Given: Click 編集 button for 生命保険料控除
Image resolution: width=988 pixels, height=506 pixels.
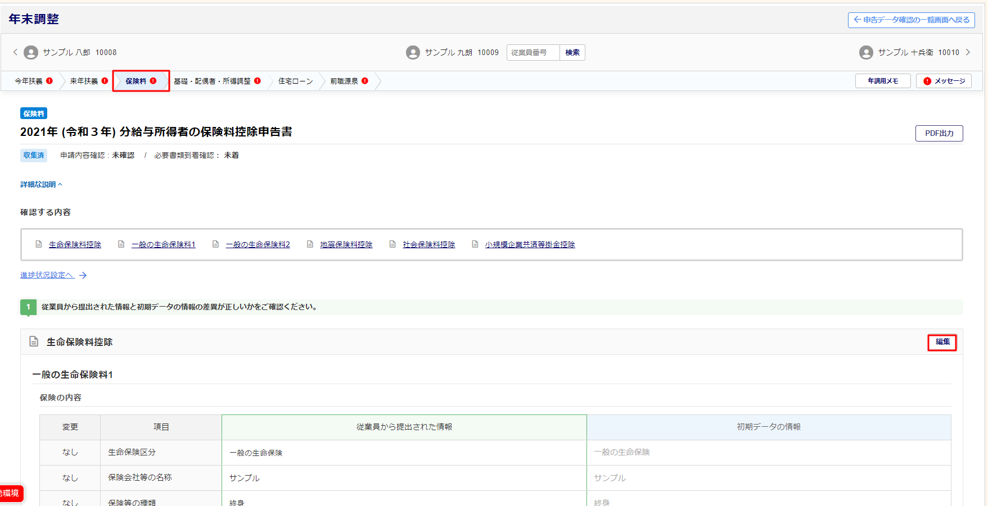Looking at the screenshot, I should pyautogui.click(x=942, y=341).
